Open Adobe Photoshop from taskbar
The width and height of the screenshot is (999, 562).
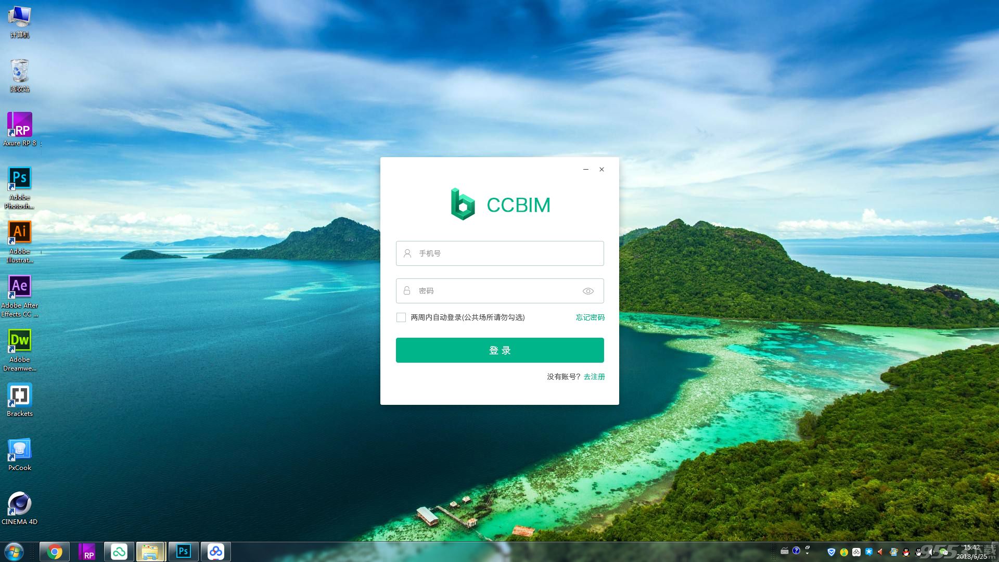click(183, 551)
